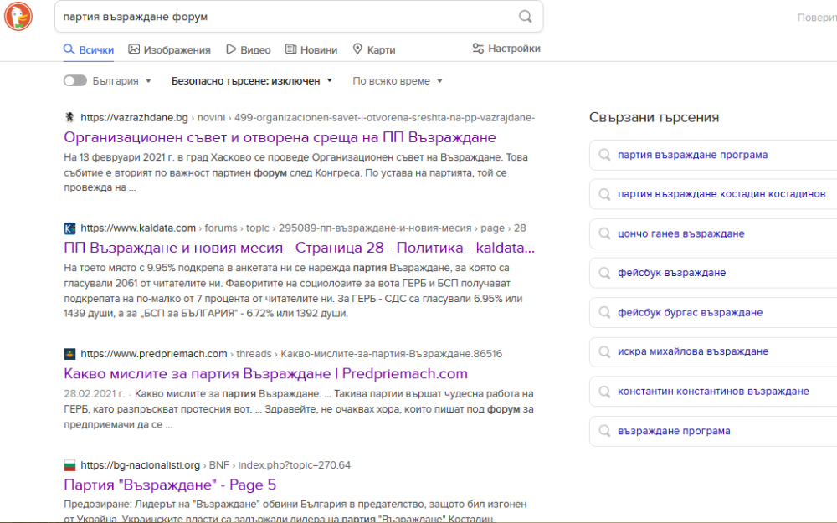Toggle the България region switch
837x523 pixels.
pos(74,81)
